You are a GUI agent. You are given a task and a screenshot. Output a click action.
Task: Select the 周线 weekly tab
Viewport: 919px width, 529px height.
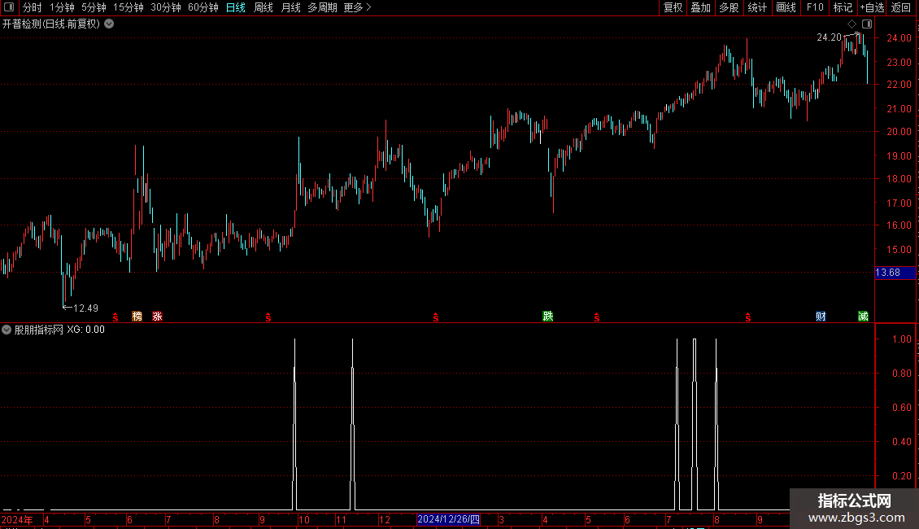(264, 7)
